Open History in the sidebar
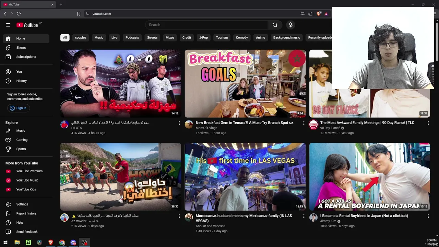Screen dimensions: 439x247 click(26, 81)
